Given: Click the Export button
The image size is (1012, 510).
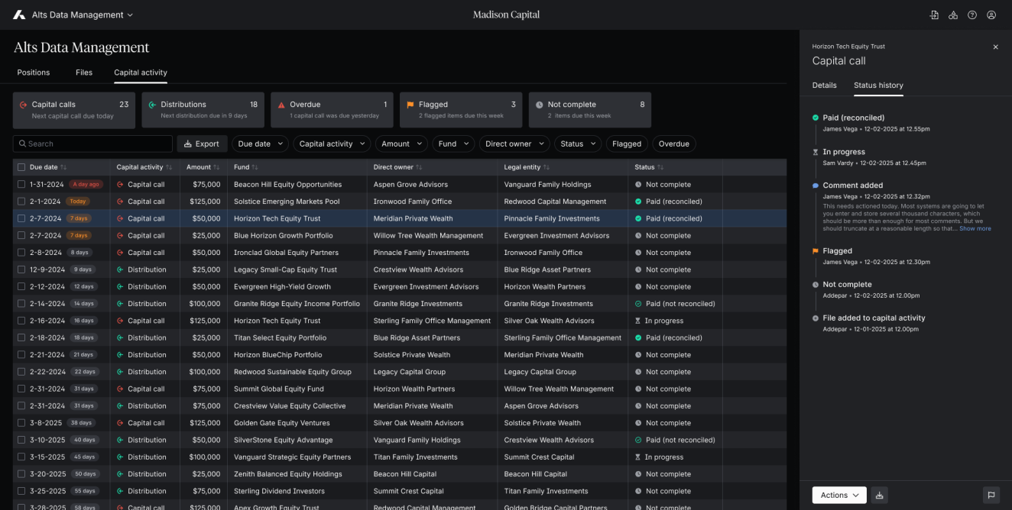Looking at the screenshot, I should [202, 144].
